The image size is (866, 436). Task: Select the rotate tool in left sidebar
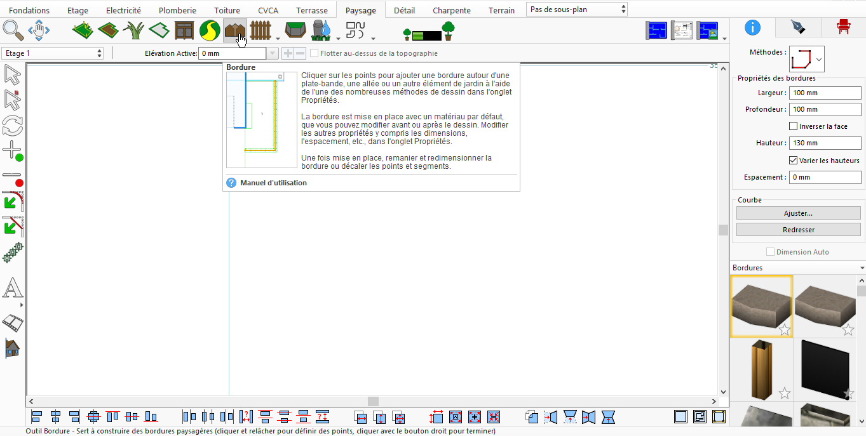tap(13, 125)
